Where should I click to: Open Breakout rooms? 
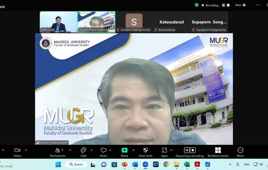tap(218, 152)
